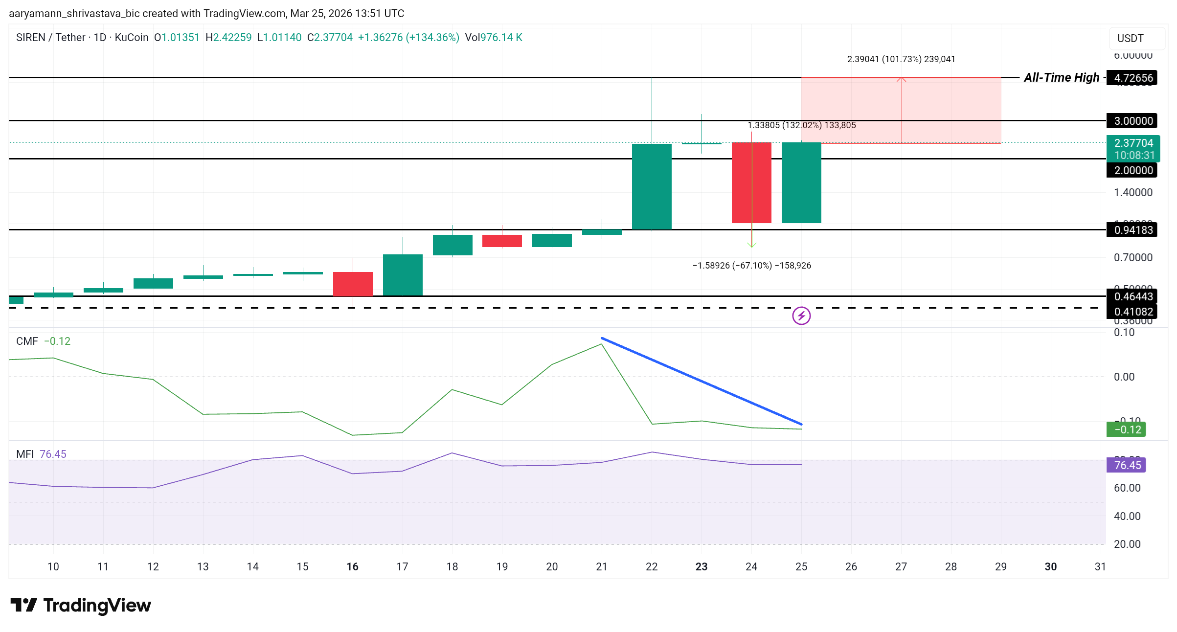Image resolution: width=1177 pixels, height=632 pixels.
Task: Click the purple lightning bolt event icon
Action: coord(801,316)
